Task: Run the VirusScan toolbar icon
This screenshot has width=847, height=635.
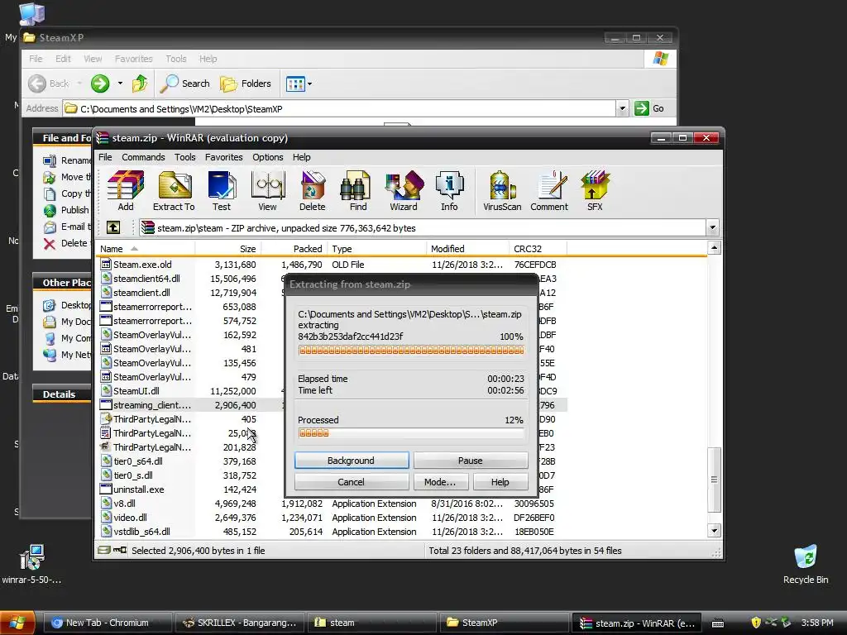Action: [502, 191]
